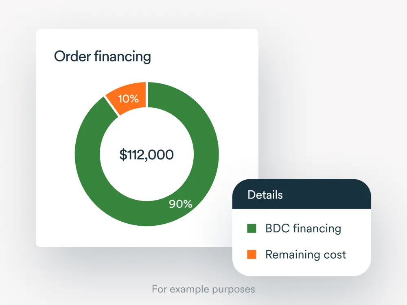Click the "90%" percentage label

pos(181,204)
